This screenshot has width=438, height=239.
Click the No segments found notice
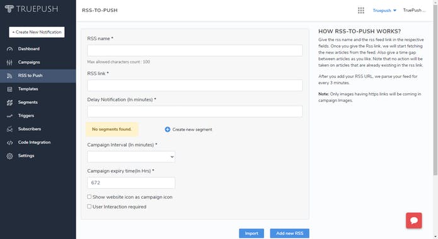click(x=112, y=130)
